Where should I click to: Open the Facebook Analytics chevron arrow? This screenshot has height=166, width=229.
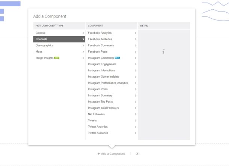[135, 33]
